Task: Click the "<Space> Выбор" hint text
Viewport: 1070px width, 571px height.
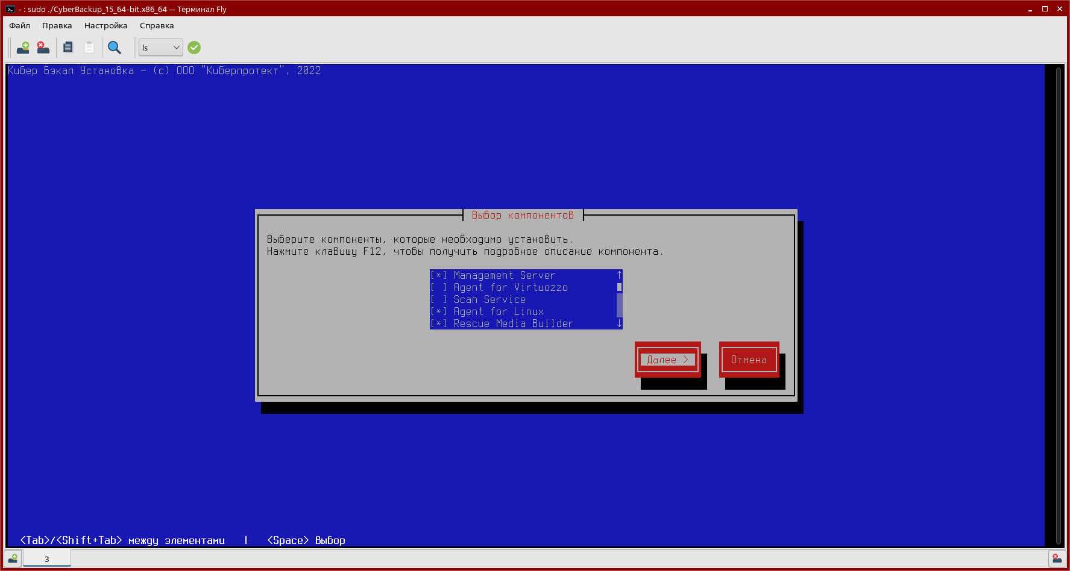Action: [x=306, y=540]
